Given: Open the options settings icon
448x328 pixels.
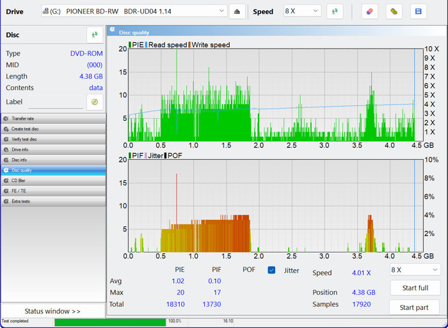Looking at the screenshot, I should 394,12.
